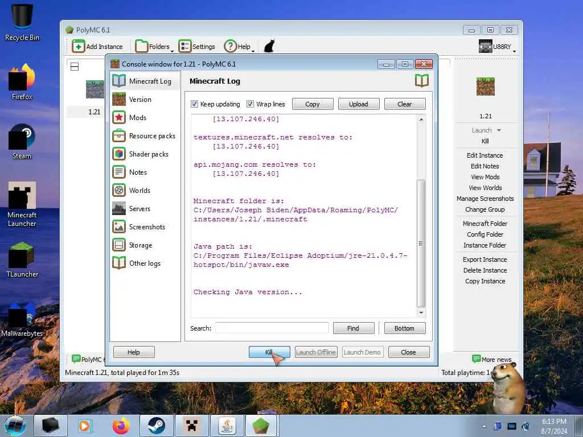The image size is (583, 437).
Task: Open Minecraft Launcher desktop icon
Action: coord(22,204)
